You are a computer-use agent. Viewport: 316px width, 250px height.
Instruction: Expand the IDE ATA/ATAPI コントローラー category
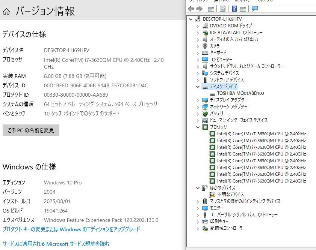(x=198, y=33)
